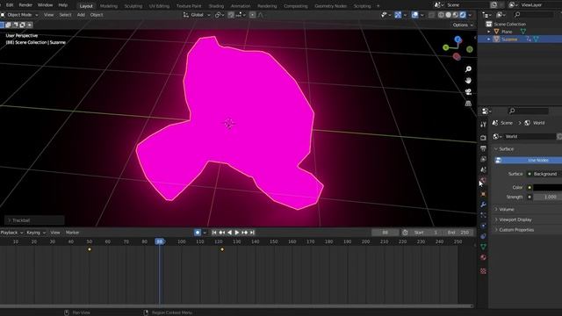Screen dimensions: 562x316
Task: Select solid viewport shading mode
Action: pyautogui.click(x=448, y=15)
